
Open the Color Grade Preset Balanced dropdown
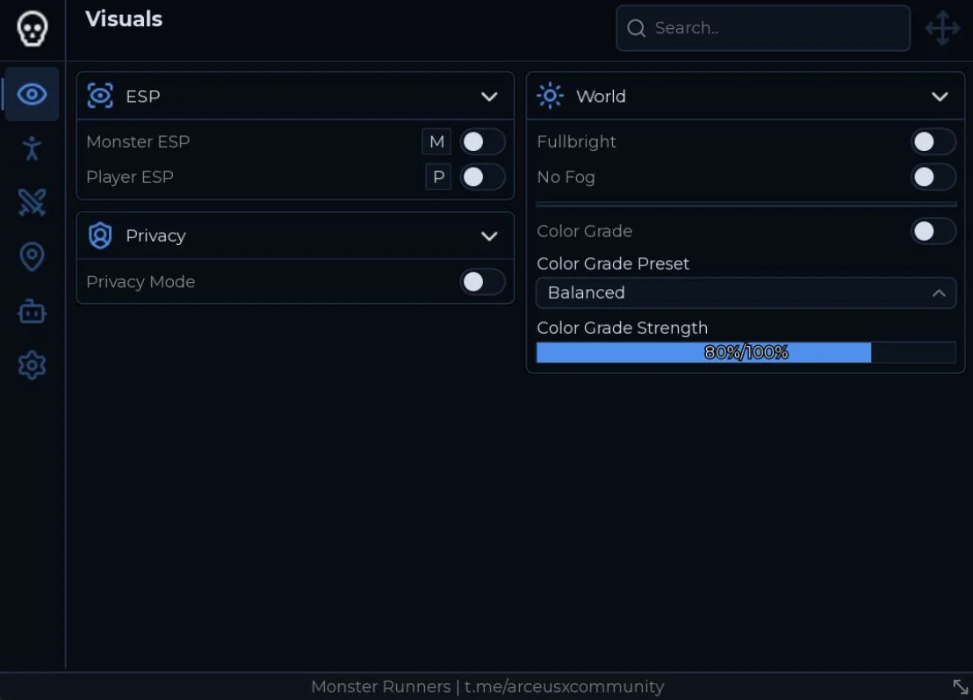746,292
